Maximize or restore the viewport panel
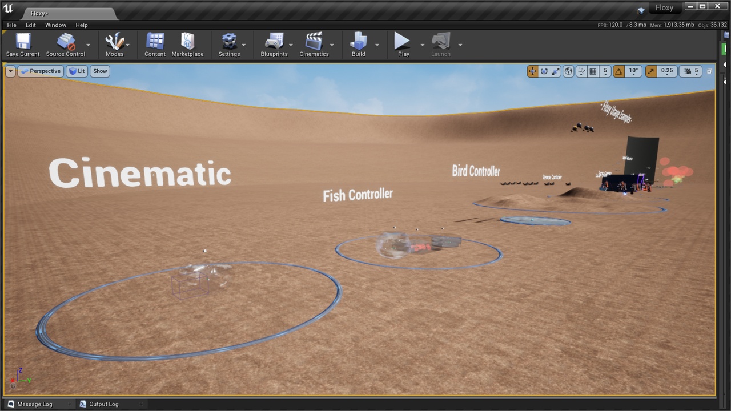The image size is (731, 411). pos(709,71)
